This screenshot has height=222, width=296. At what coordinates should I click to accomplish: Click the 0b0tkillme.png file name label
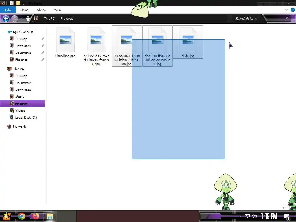click(x=66, y=56)
